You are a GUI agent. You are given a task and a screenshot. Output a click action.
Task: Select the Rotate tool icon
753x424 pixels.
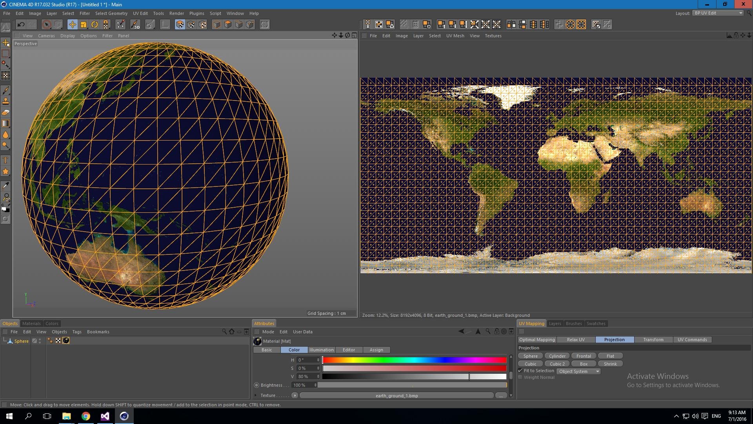point(95,25)
